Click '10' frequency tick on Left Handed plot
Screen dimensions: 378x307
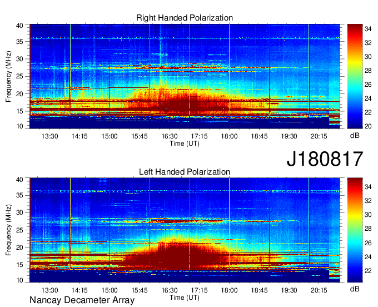20,280
